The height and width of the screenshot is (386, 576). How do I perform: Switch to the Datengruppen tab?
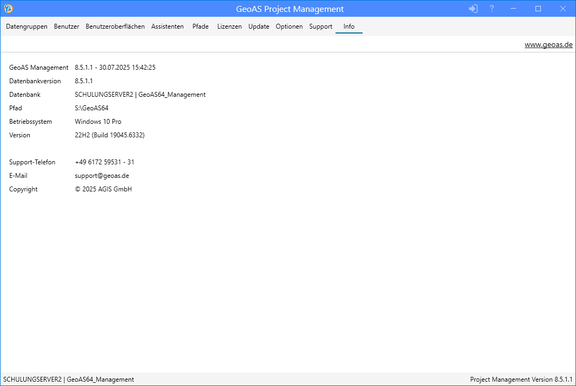click(26, 26)
